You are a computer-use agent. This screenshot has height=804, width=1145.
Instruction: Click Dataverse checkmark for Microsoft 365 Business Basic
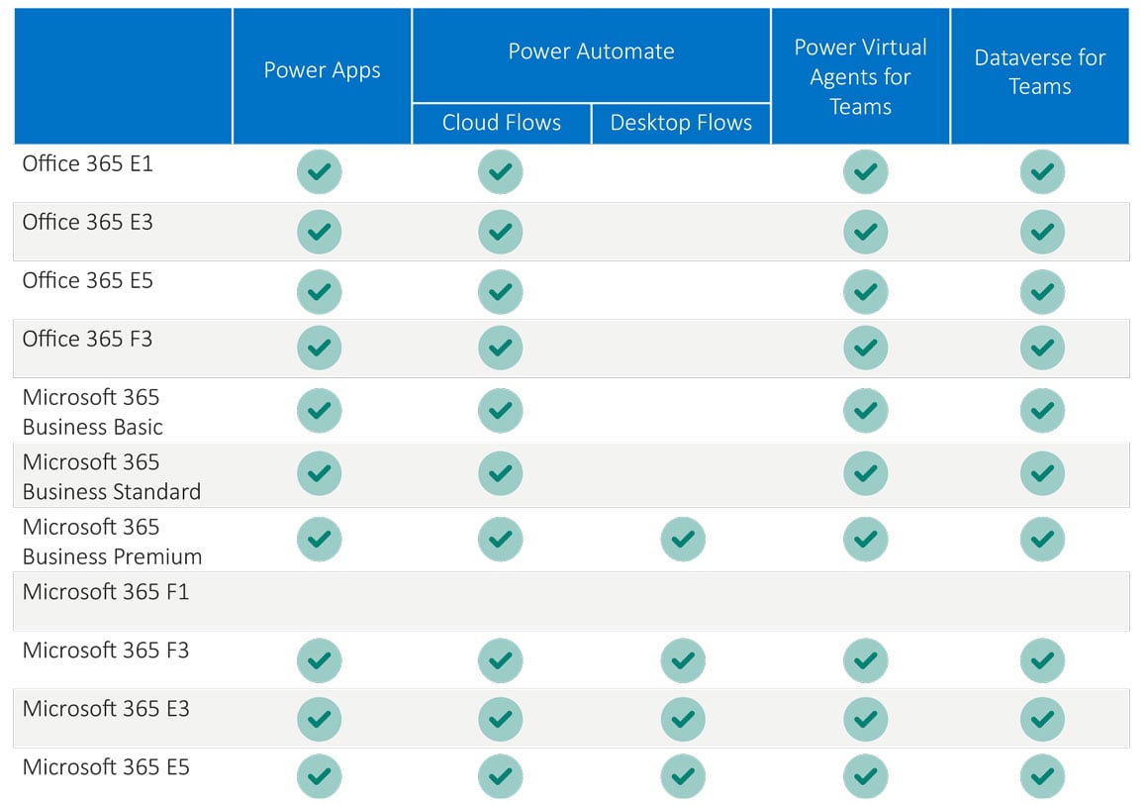(1042, 411)
